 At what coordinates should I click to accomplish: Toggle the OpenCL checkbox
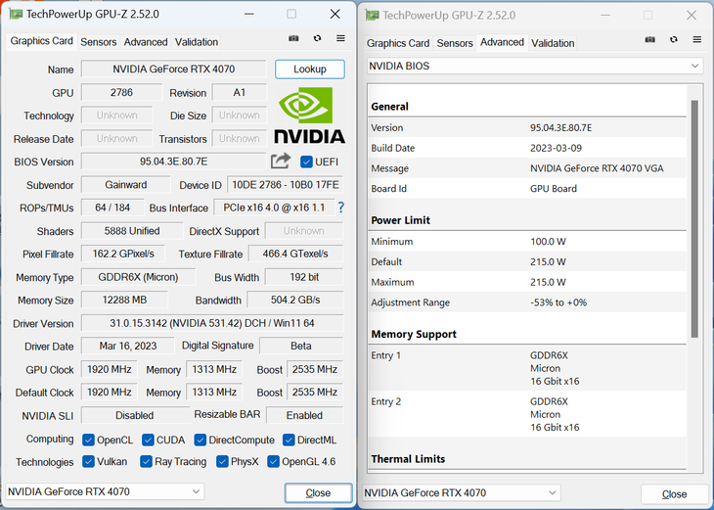click(x=88, y=440)
